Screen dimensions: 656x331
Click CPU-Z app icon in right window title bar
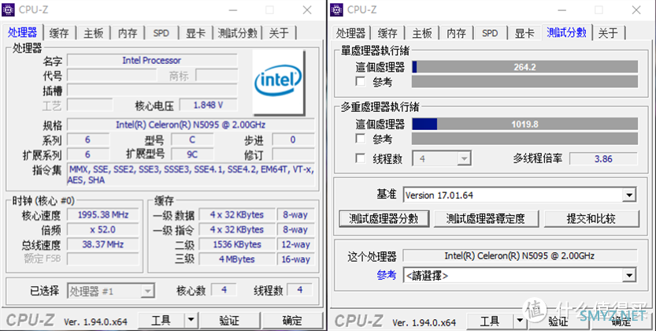coord(337,9)
